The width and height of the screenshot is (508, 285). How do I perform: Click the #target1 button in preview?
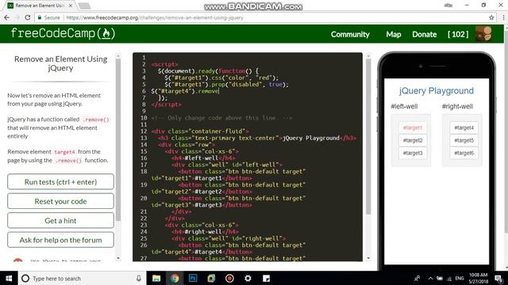tap(413, 127)
